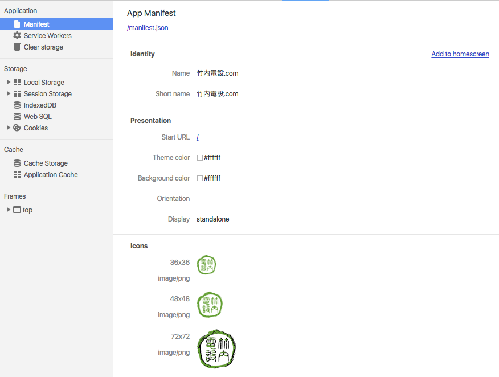Click the 72x72 app icon thumbnail
The image size is (499, 377).
tap(216, 349)
